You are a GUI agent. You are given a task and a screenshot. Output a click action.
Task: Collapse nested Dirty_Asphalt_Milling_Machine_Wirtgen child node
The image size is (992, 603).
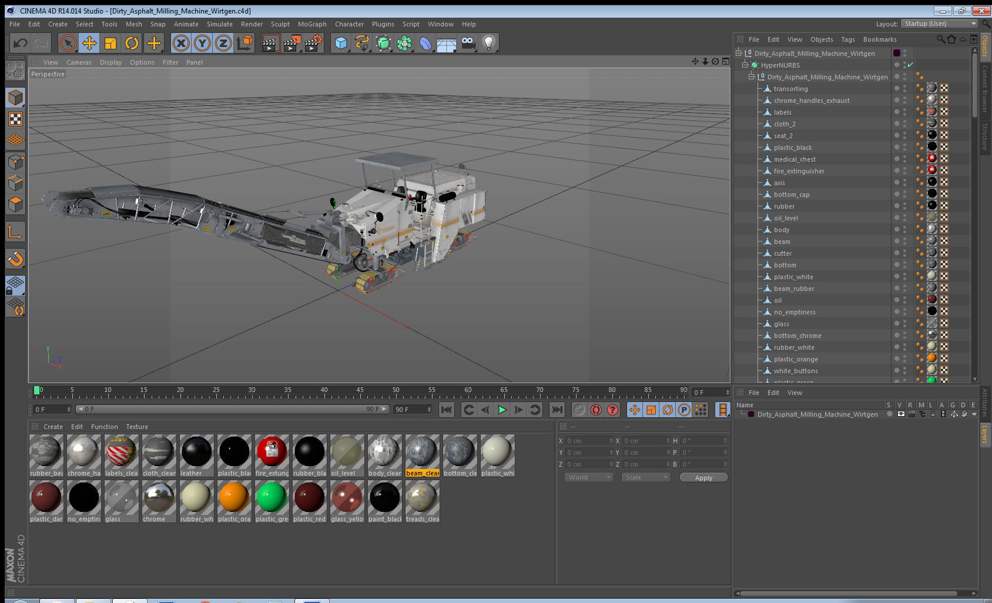pyautogui.click(x=751, y=76)
